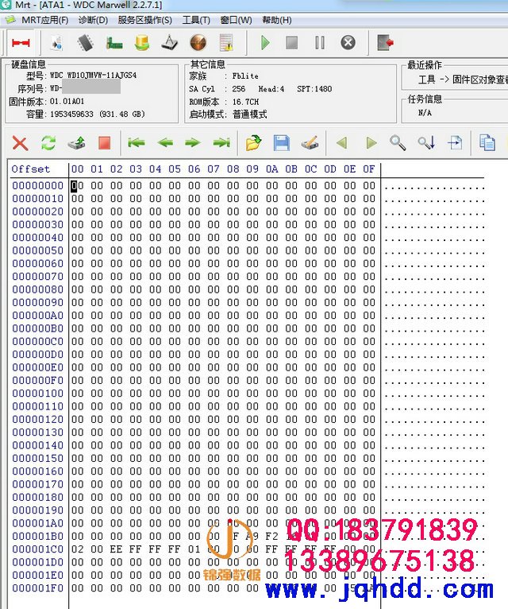The height and width of the screenshot is (609, 508).
Task: Open the 诊断(D) menu
Action: pyautogui.click(x=93, y=20)
